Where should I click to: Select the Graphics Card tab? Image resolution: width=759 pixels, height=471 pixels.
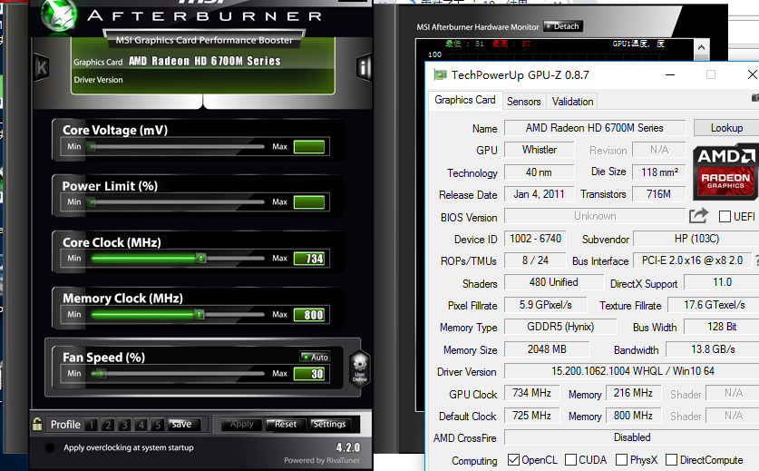pos(465,100)
